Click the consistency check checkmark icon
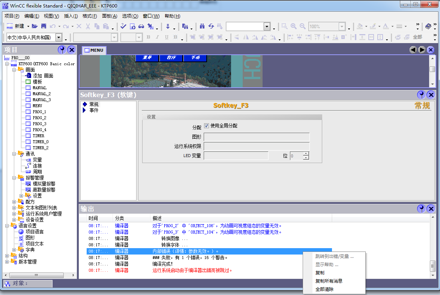The image size is (440, 295). pyautogui.click(x=123, y=26)
